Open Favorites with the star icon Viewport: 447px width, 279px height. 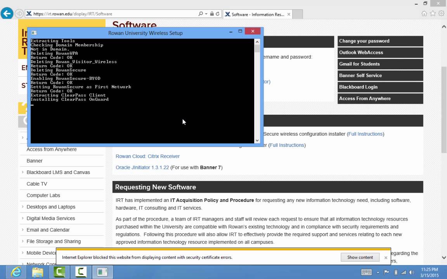click(433, 14)
